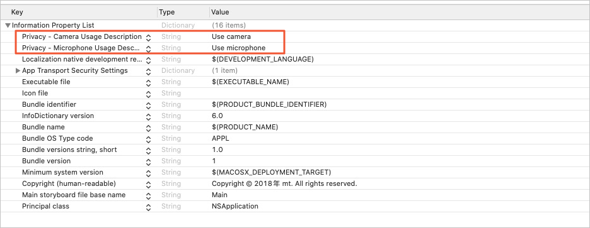Open key stepper for Microphone Usage row
590x228 pixels.
pyautogui.click(x=149, y=48)
